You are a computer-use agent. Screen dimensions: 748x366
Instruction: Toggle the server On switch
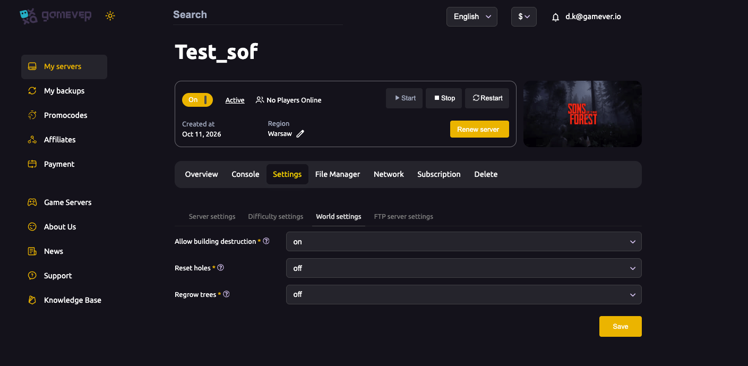click(x=197, y=100)
